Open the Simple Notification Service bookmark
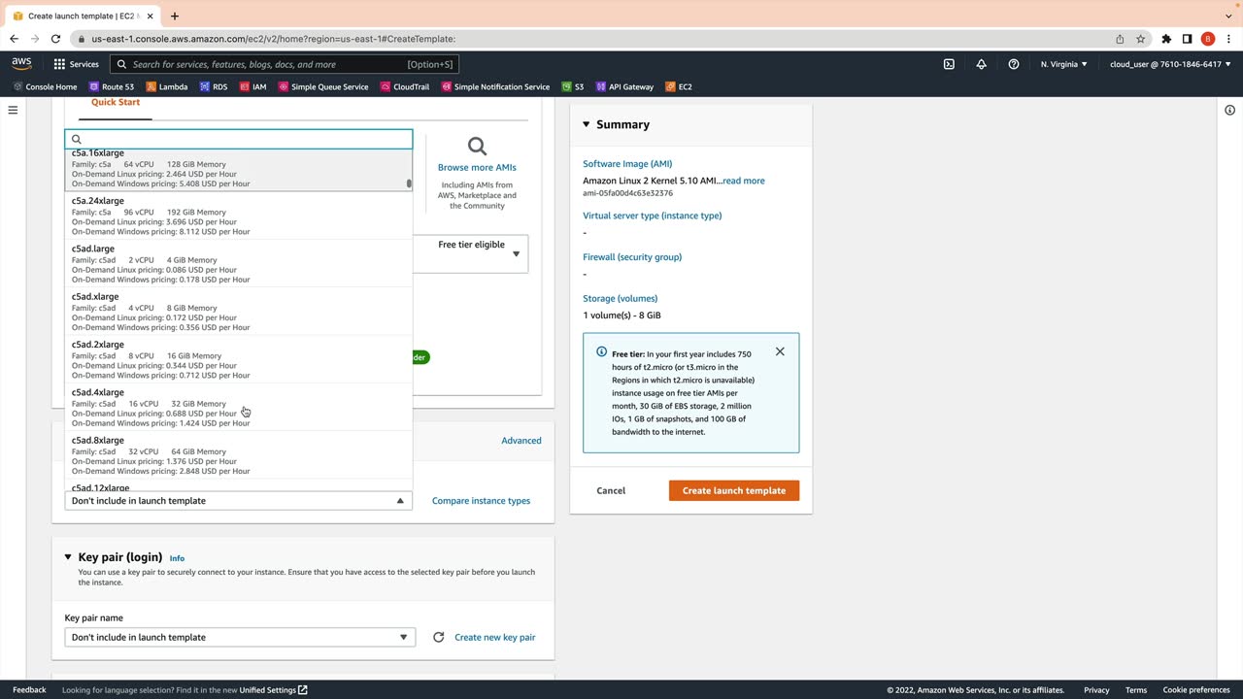This screenshot has height=699, width=1243. coord(495,86)
